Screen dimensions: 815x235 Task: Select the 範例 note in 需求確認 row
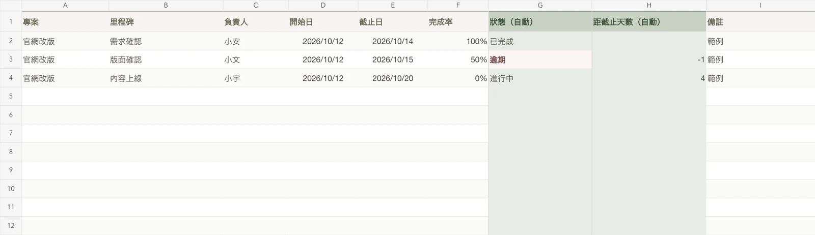click(760, 41)
